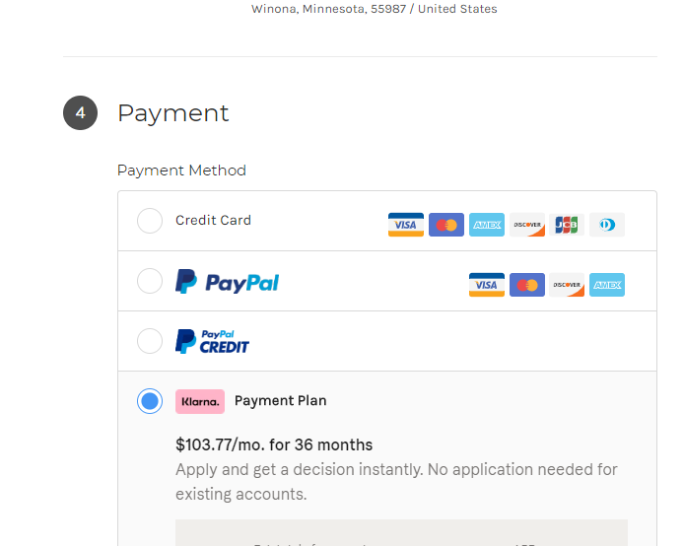Click the Amex icon in PayPal row
The image size is (684, 546).
pos(607,285)
